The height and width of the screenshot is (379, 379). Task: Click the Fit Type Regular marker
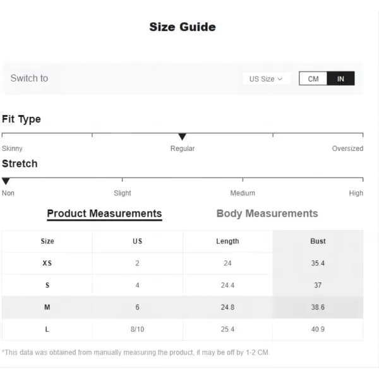coord(182,136)
